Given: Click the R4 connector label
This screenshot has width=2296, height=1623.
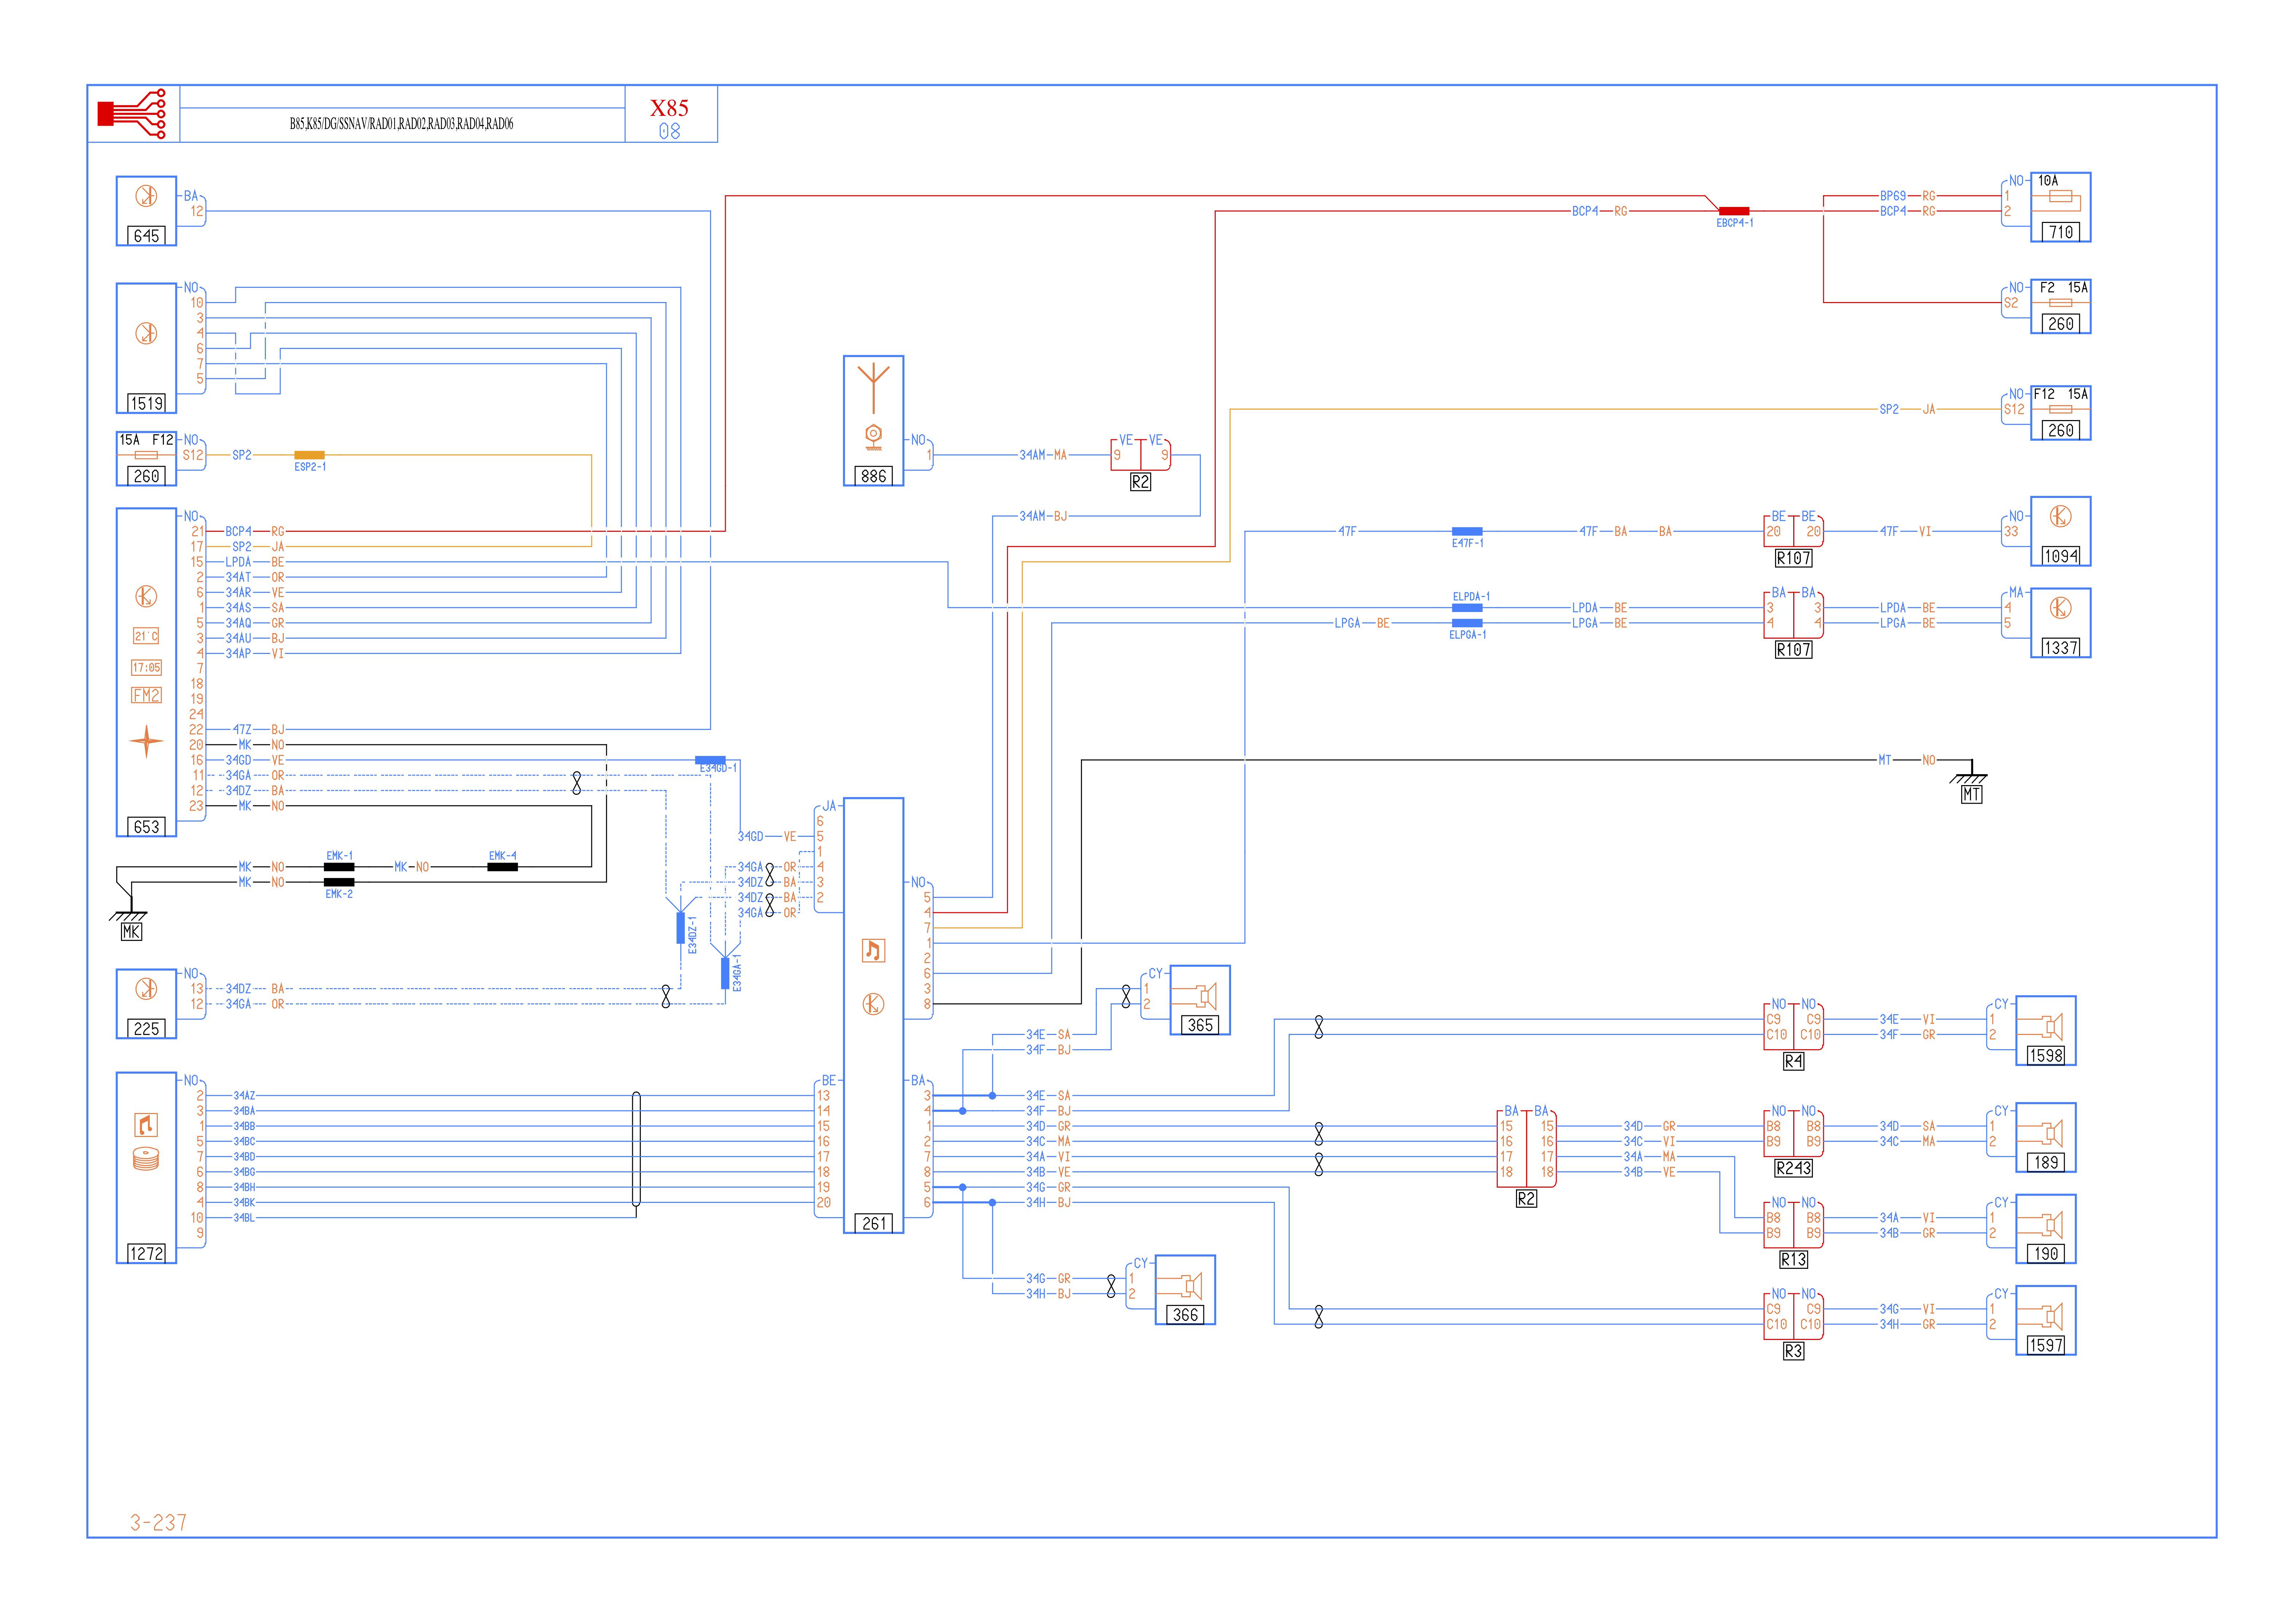Looking at the screenshot, I should point(1793,1061).
